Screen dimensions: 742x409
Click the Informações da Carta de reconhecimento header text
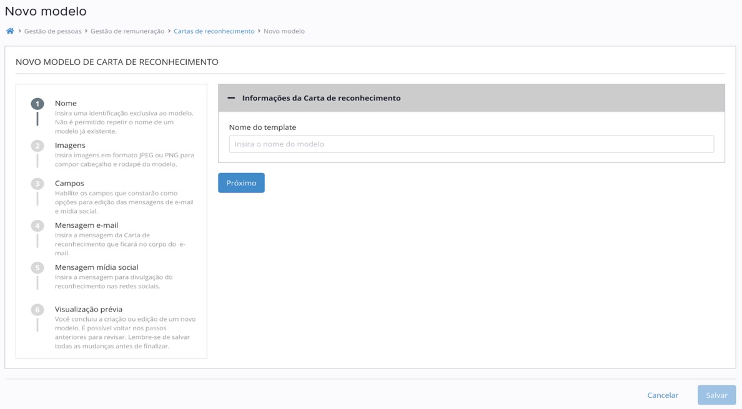[x=321, y=98]
